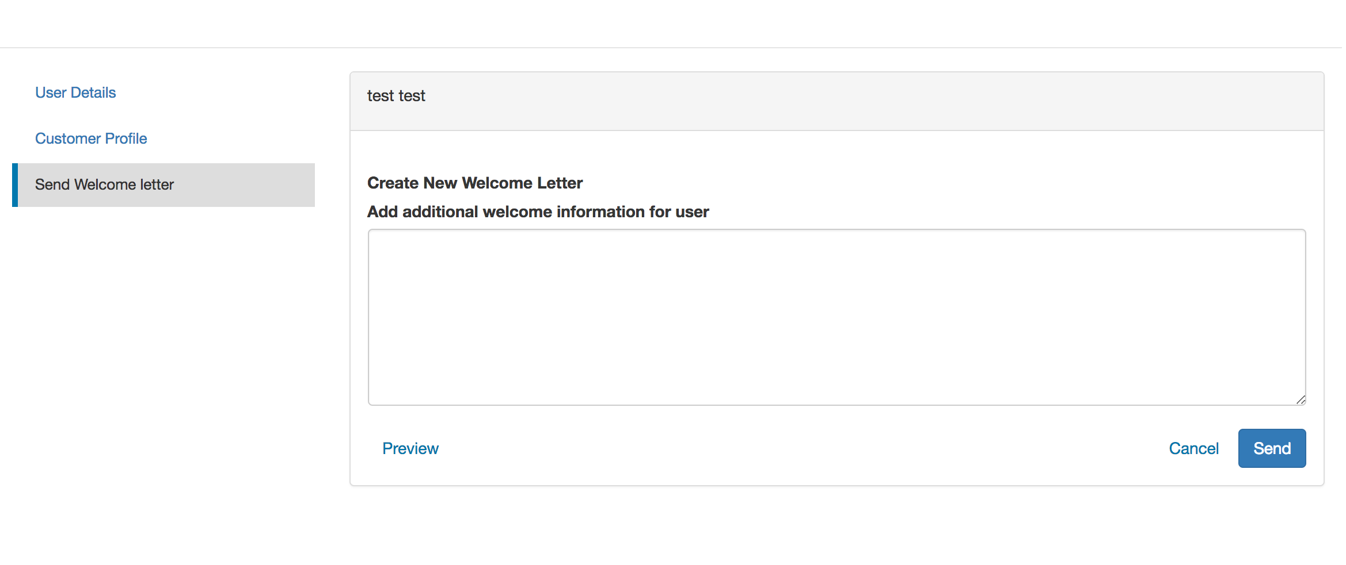Click the textarea resize handle
The image size is (1346, 565).
[x=1300, y=400]
